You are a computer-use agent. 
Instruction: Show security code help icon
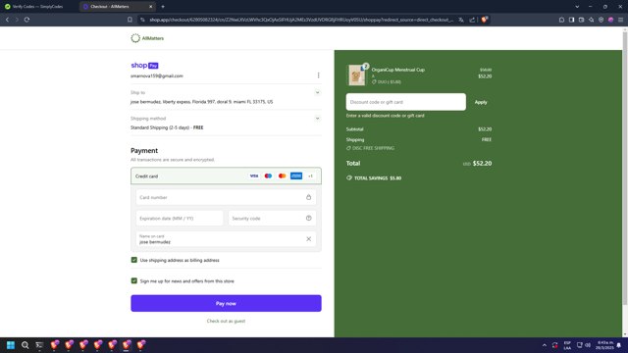(x=308, y=218)
